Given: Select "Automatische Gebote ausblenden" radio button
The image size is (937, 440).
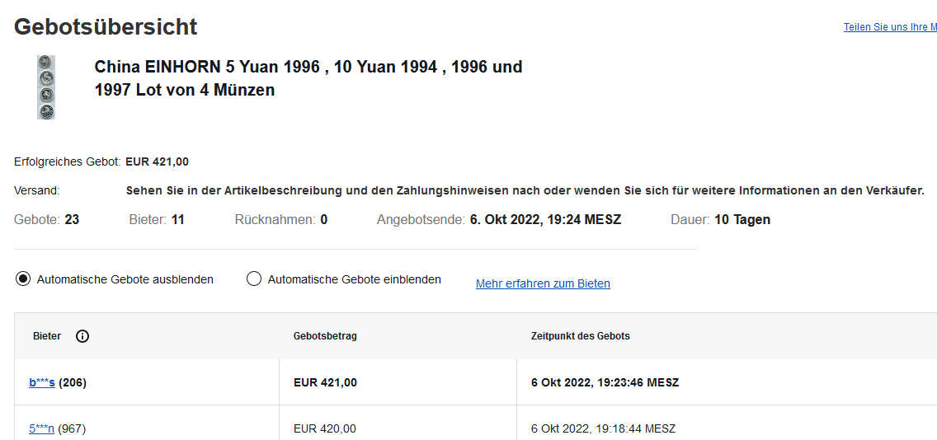Looking at the screenshot, I should coord(23,279).
